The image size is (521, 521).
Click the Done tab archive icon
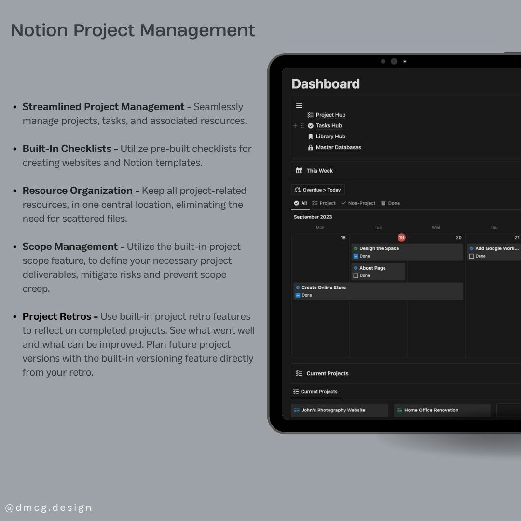pos(383,203)
